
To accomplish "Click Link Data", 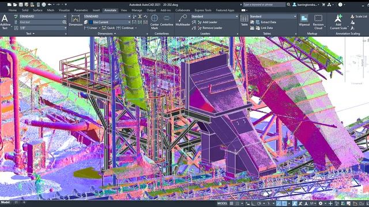I will pyautogui.click(x=264, y=28).
